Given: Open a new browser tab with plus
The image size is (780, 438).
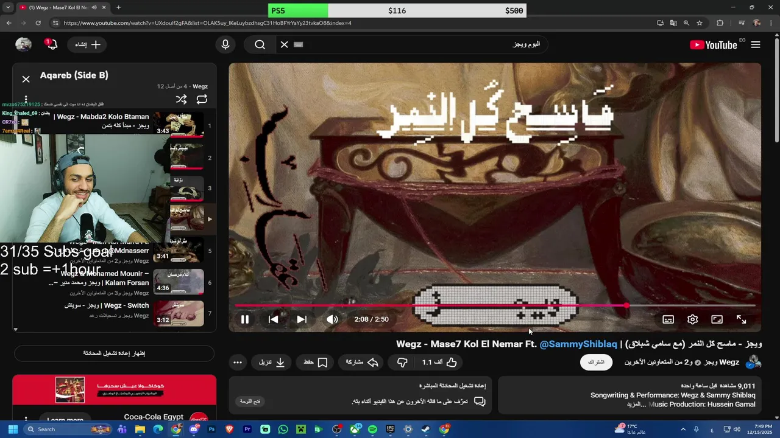Looking at the screenshot, I should pyautogui.click(x=118, y=7).
